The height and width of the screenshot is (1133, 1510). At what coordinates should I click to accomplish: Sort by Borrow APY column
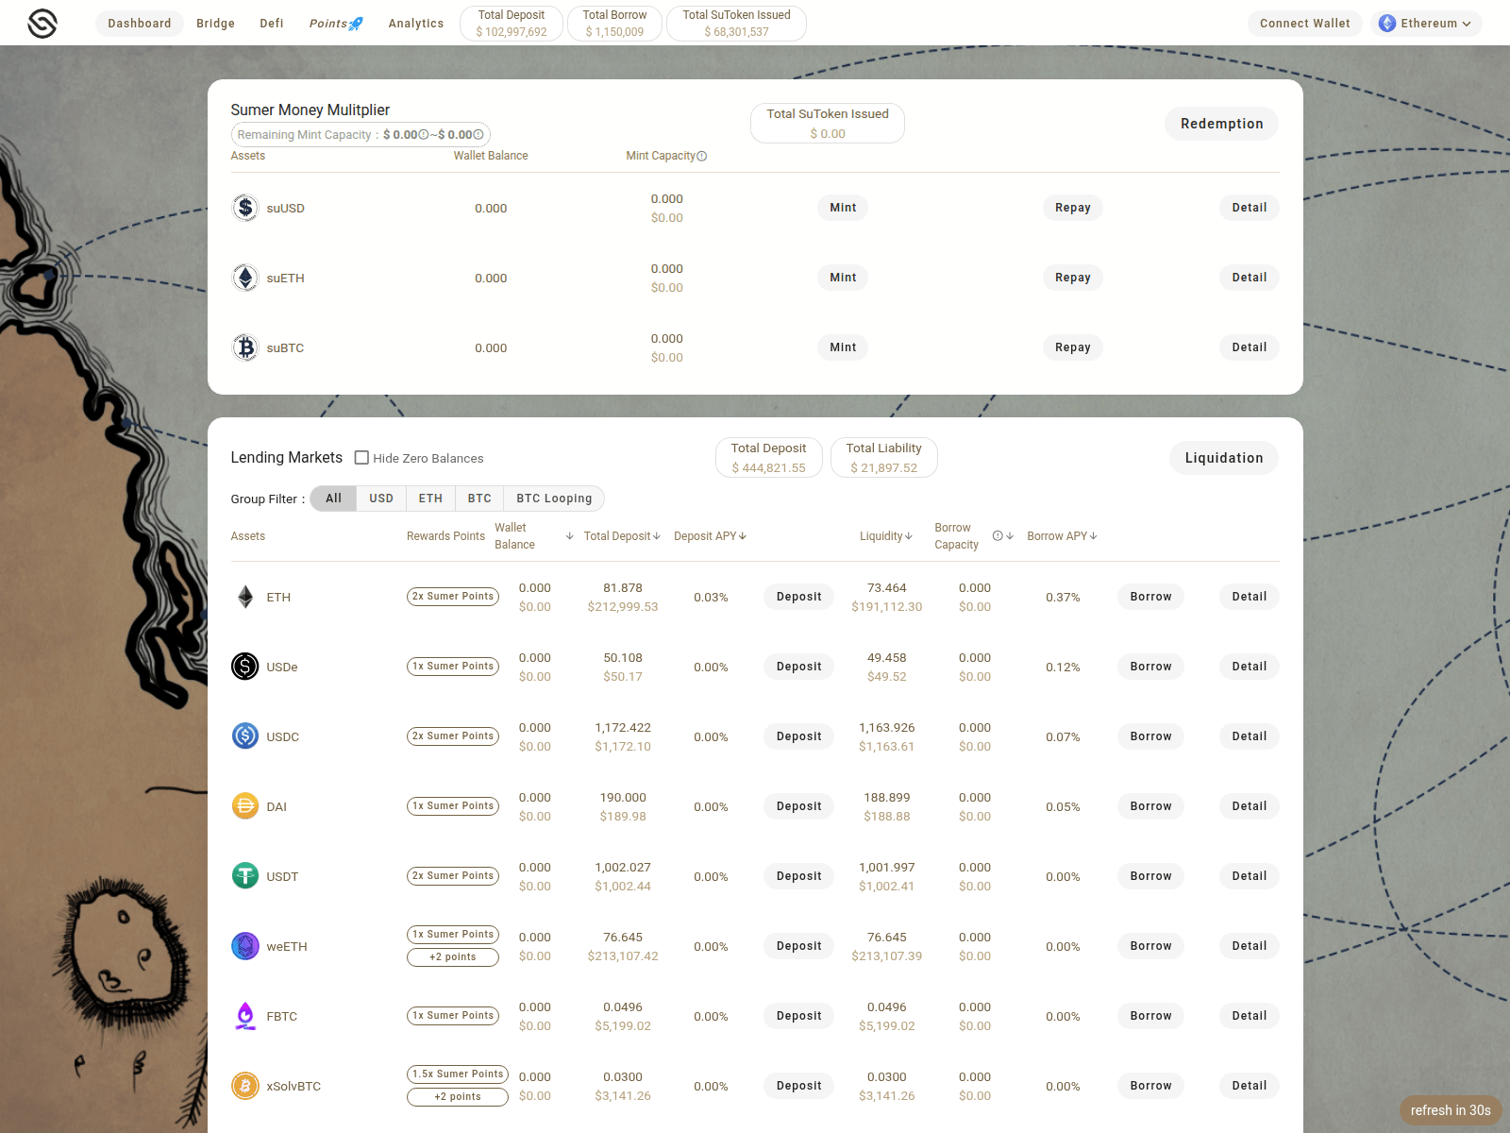click(1062, 536)
